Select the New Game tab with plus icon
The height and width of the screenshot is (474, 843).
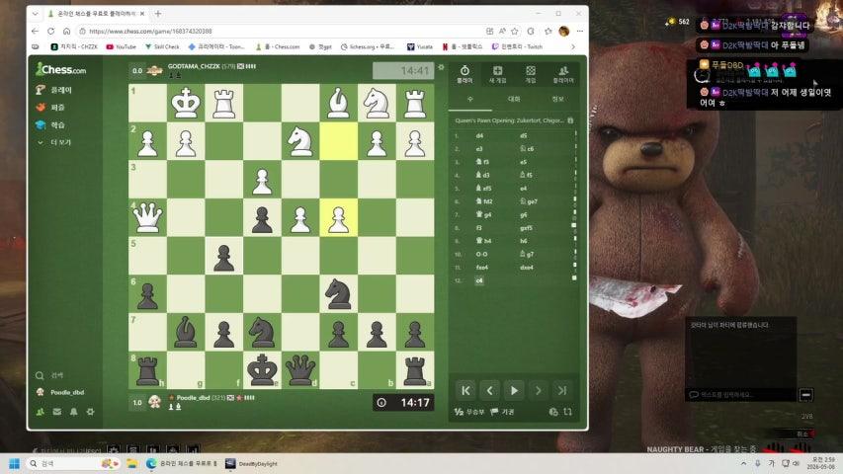point(497,74)
